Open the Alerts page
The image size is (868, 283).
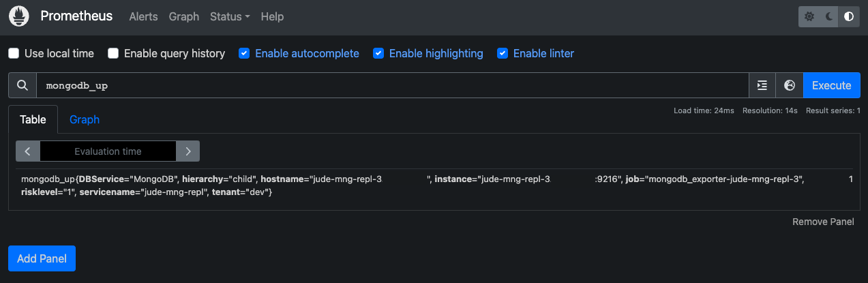point(143,16)
